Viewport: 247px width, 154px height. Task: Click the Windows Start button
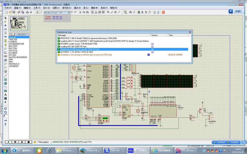click(5, 150)
